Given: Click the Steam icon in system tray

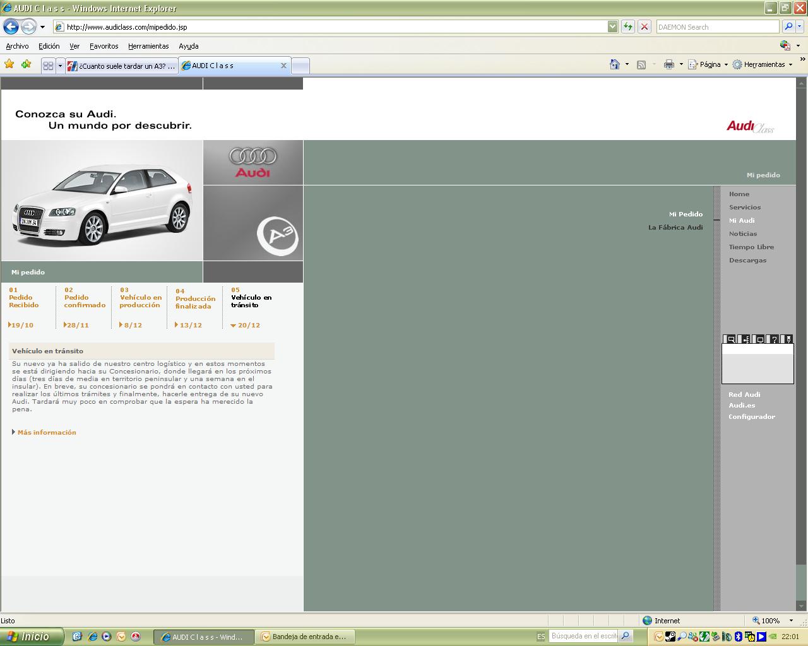Looking at the screenshot, I should click(670, 637).
